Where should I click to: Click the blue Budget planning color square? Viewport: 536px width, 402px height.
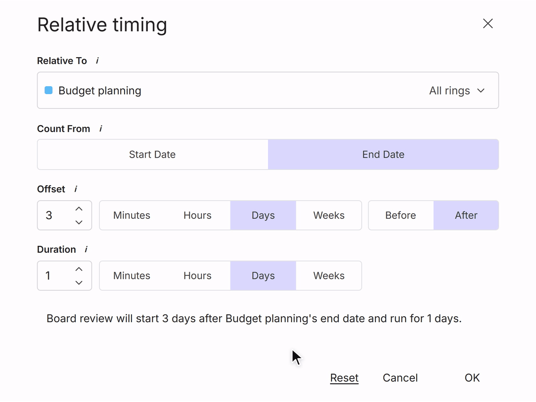coord(49,90)
